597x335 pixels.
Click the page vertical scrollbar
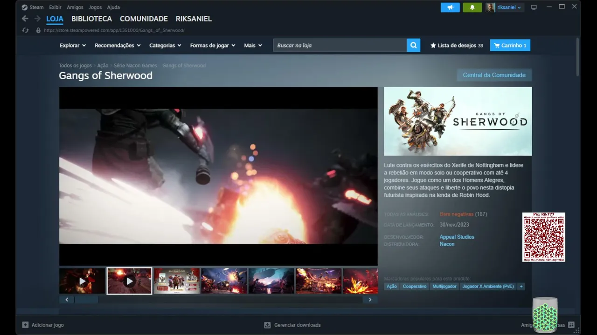click(577, 56)
